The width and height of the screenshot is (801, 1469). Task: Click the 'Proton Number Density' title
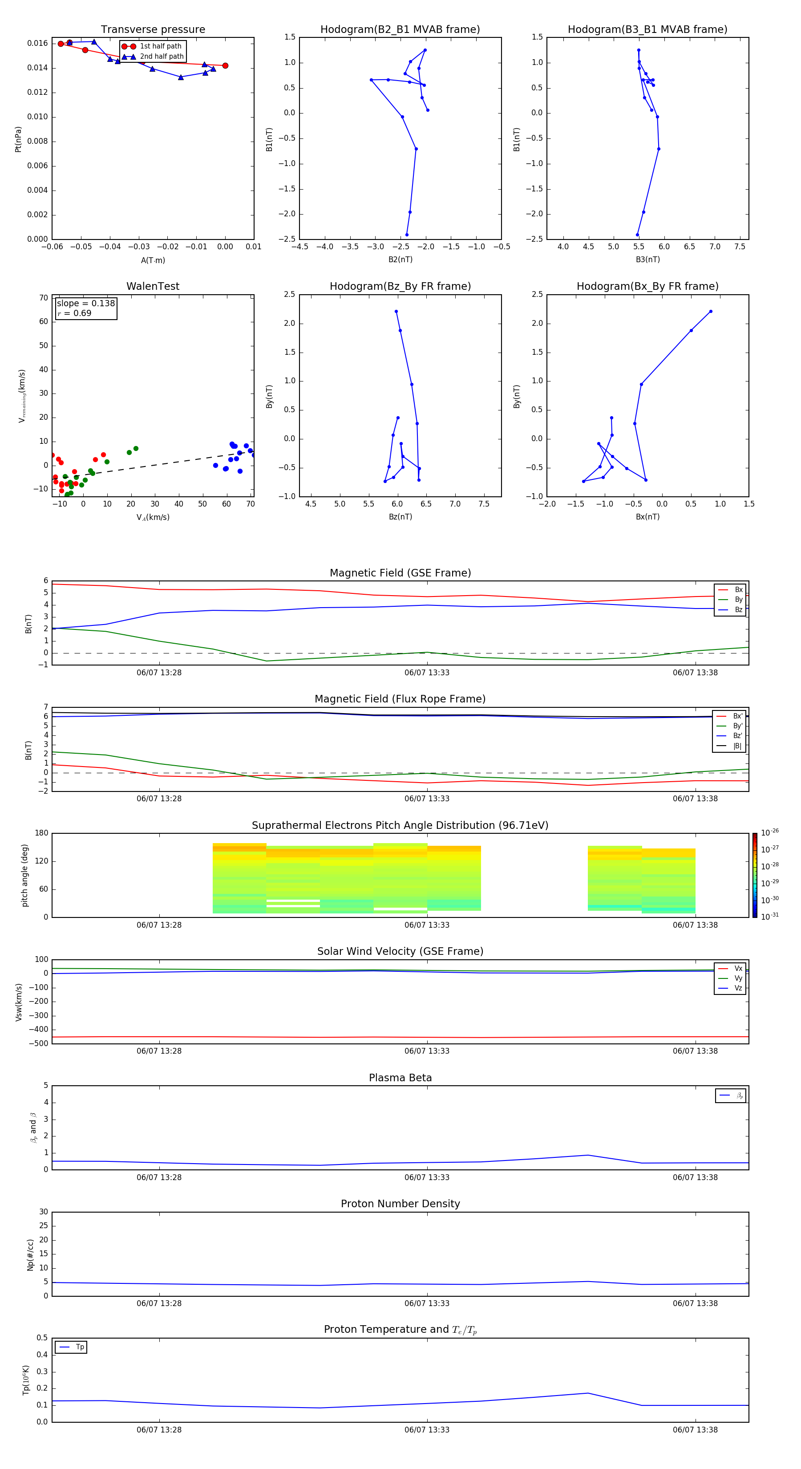tap(400, 1204)
